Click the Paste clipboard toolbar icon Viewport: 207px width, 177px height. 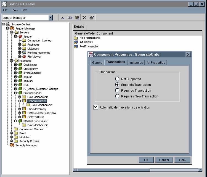77,18
